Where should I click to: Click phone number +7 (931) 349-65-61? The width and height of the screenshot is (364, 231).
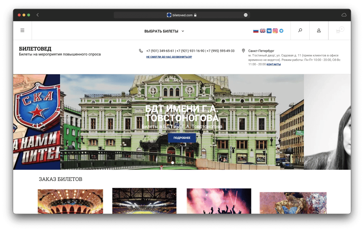160,51
